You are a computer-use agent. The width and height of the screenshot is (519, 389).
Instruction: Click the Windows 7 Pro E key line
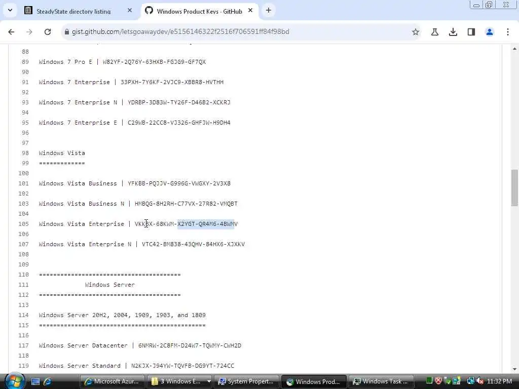coord(122,62)
